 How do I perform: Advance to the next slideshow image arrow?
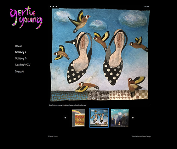56,7
